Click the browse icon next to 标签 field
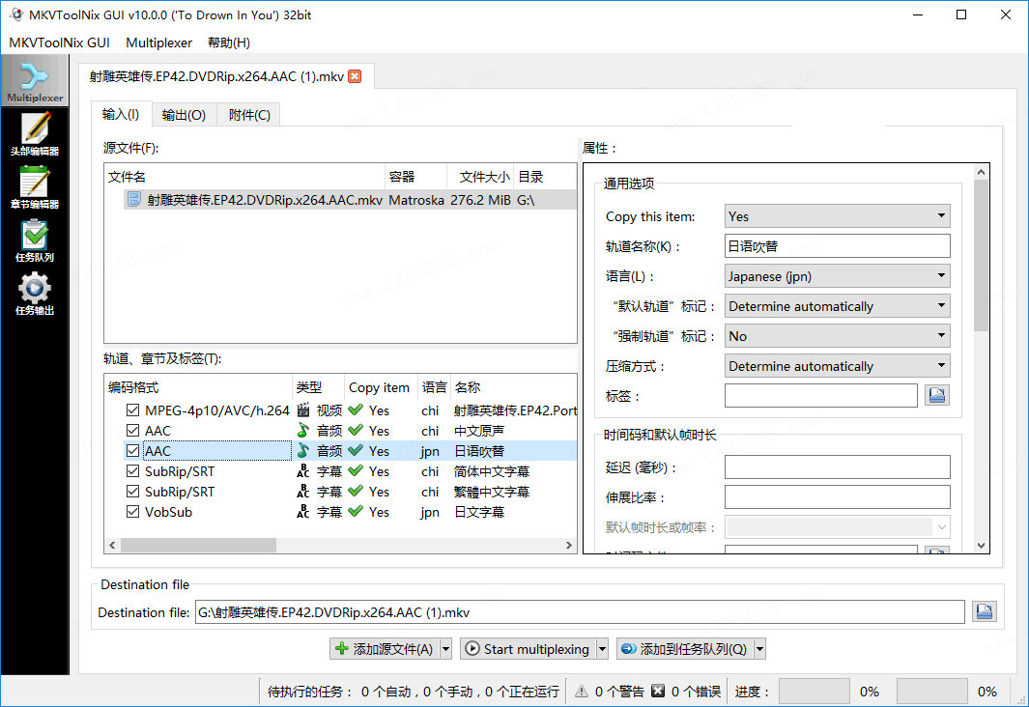 [937, 395]
